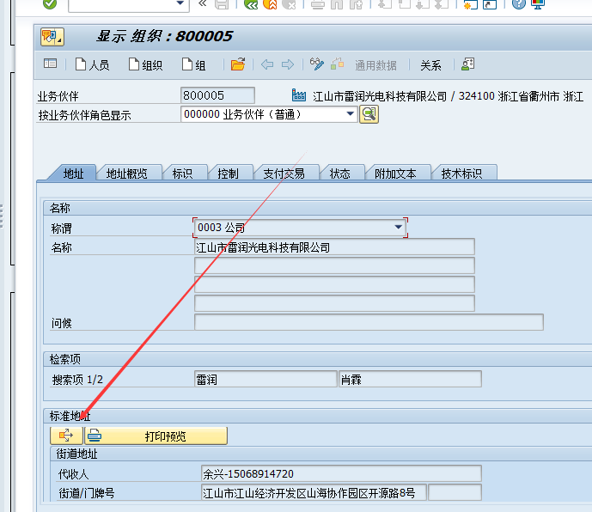
Task: Click the title text 显示 组织: 800005
Action: click(x=164, y=37)
